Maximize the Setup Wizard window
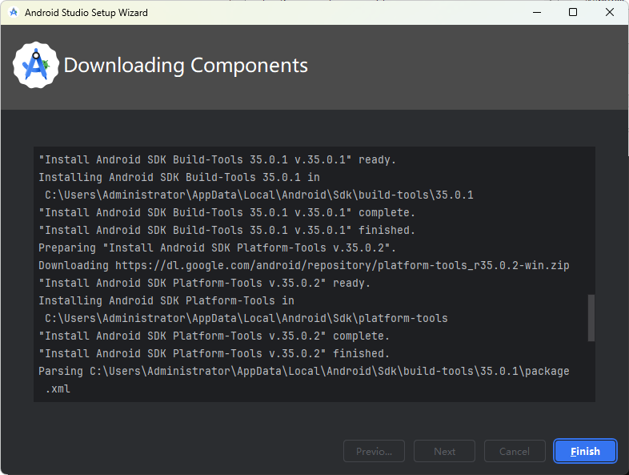The width and height of the screenshot is (629, 475). click(573, 13)
